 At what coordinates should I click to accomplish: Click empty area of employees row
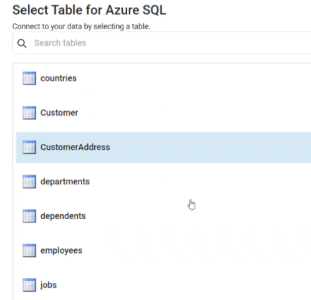coord(198,251)
